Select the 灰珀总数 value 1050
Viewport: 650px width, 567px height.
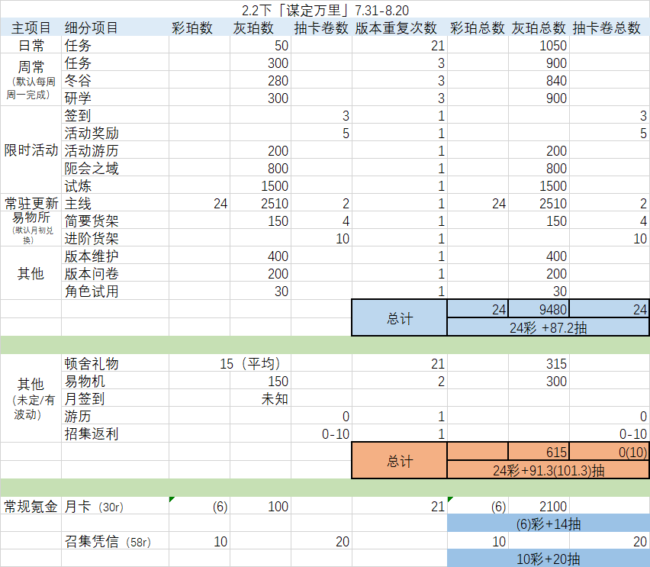[x=539, y=45]
